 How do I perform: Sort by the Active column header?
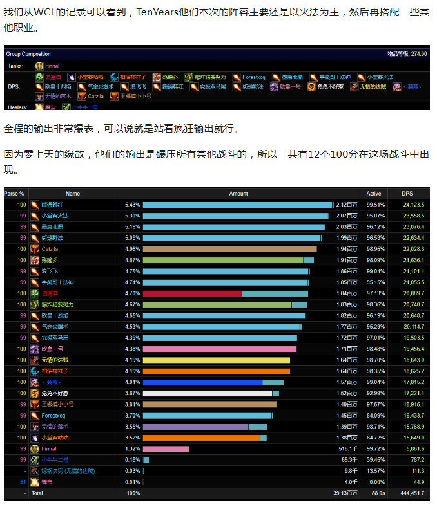click(x=374, y=193)
